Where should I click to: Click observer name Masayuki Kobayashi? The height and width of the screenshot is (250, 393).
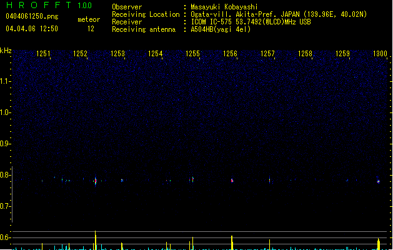pos(224,7)
